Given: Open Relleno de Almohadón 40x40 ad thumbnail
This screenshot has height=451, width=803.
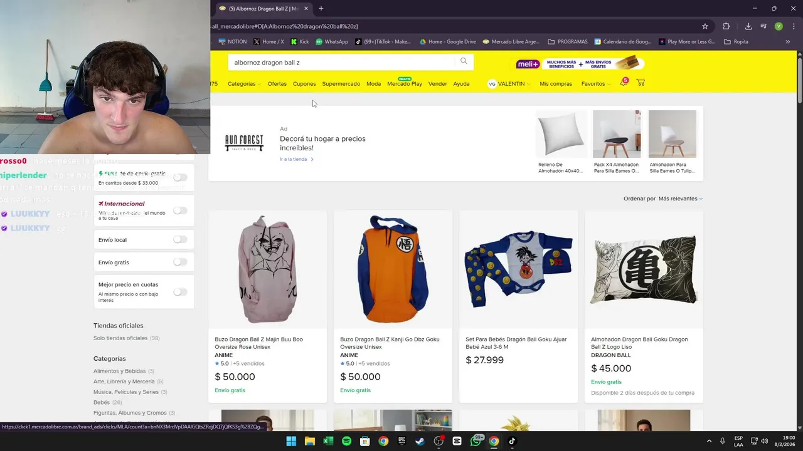Looking at the screenshot, I should pyautogui.click(x=561, y=134).
